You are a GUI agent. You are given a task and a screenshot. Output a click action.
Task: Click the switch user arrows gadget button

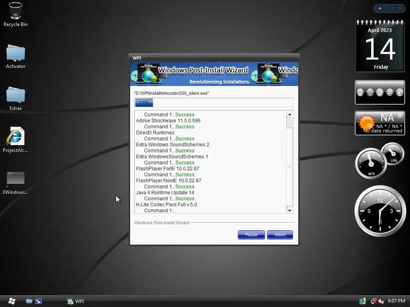click(390, 92)
